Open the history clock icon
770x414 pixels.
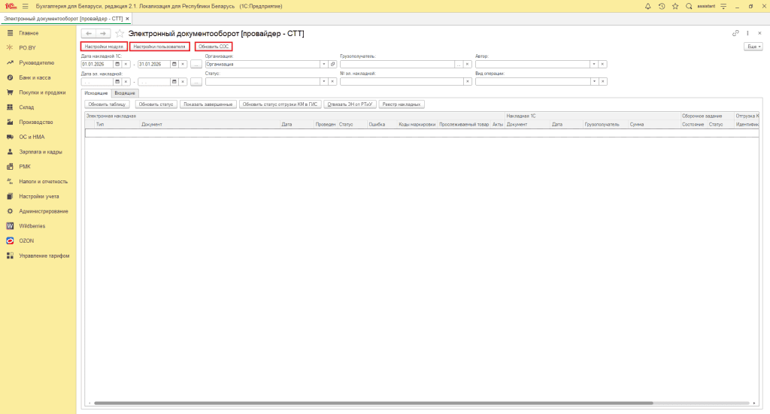(661, 6)
